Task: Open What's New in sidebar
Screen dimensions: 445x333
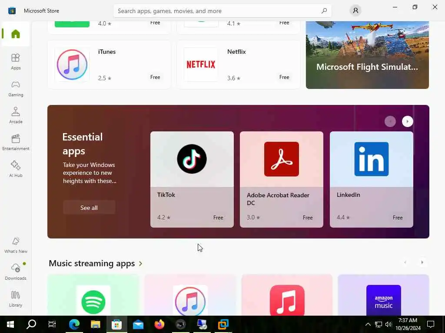Action: coord(16,245)
